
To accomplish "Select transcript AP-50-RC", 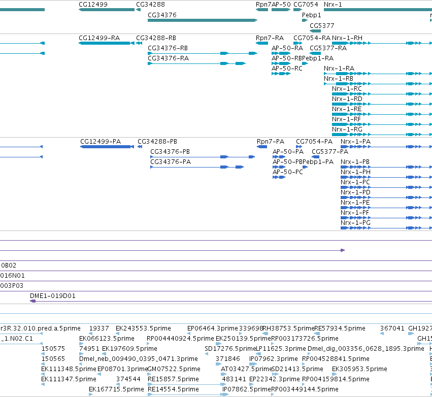I will (287, 69).
